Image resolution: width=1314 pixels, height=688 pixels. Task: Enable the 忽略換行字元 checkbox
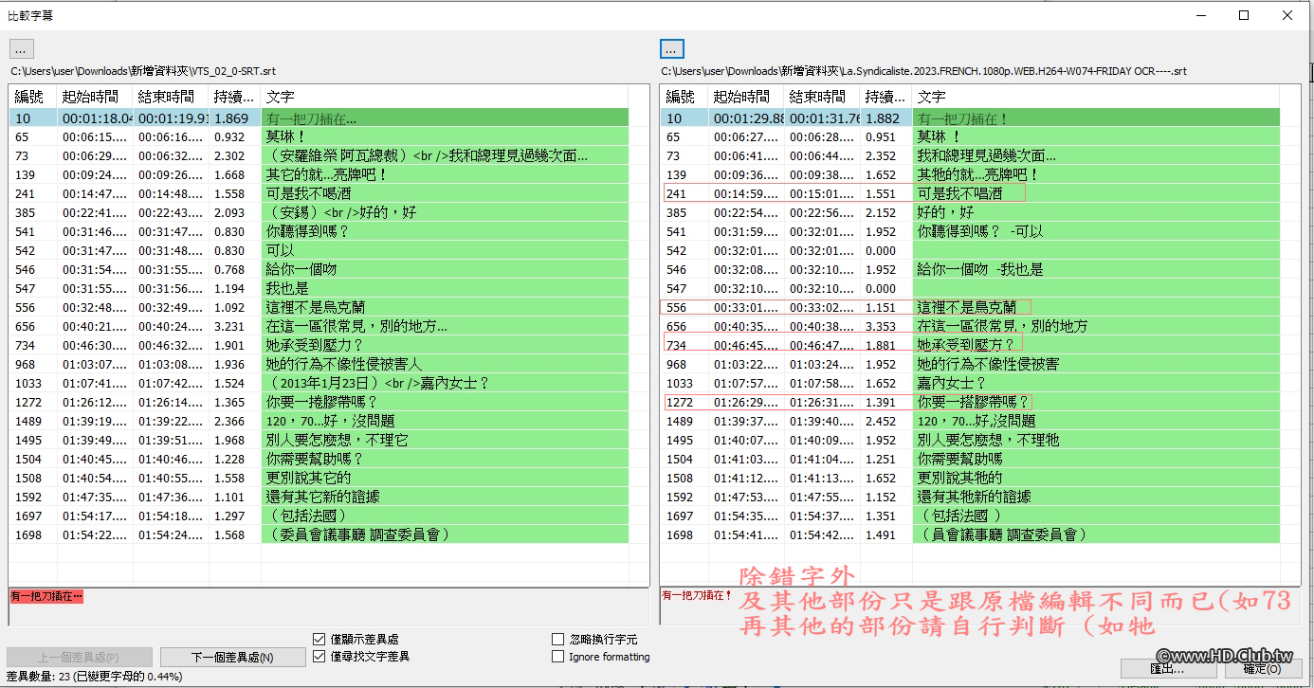point(557,639)
